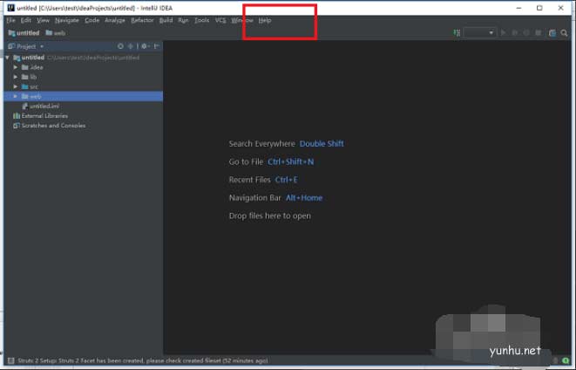This screenshot has width=576, height=370.
Task: Click the collapse-all icon in Project panel
Action: [x=131, y=46]
